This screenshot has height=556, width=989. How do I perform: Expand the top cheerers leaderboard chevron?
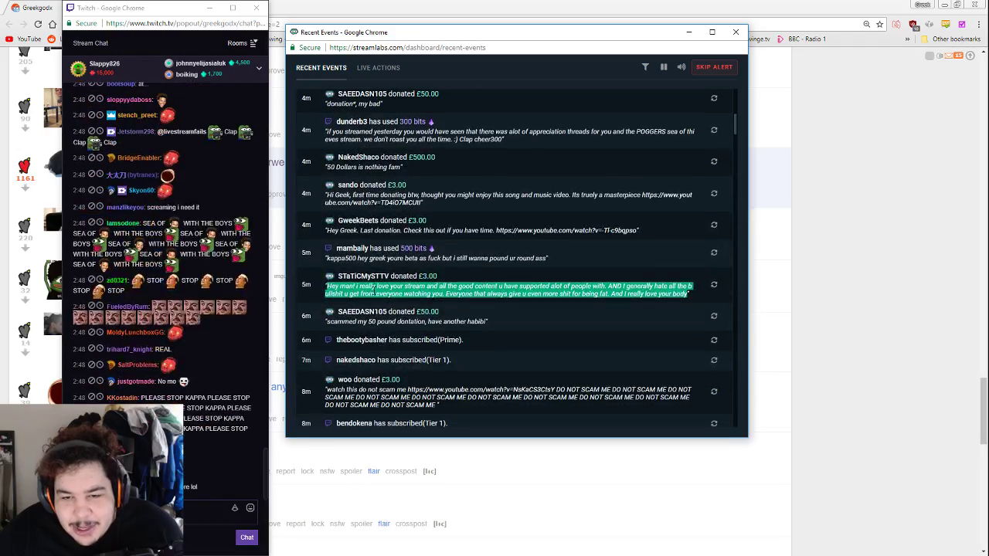coord(259,68)
